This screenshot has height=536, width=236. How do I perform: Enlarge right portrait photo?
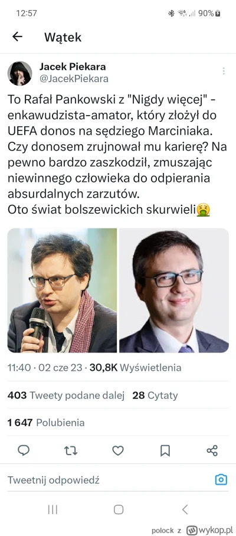pos(174,290)
